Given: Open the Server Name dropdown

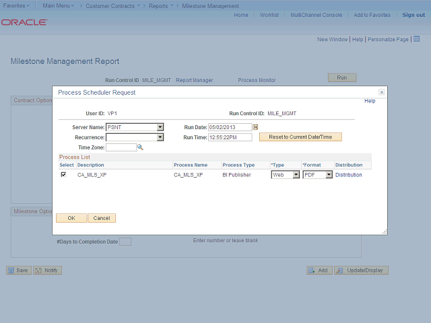Looking at the screenshot, I should 160,127.
